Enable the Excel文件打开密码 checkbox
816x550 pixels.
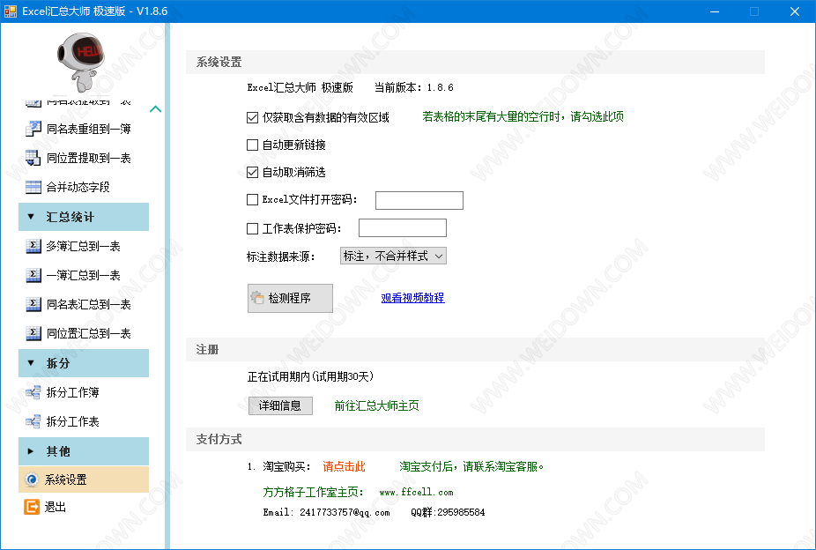[x=252, y=199]
